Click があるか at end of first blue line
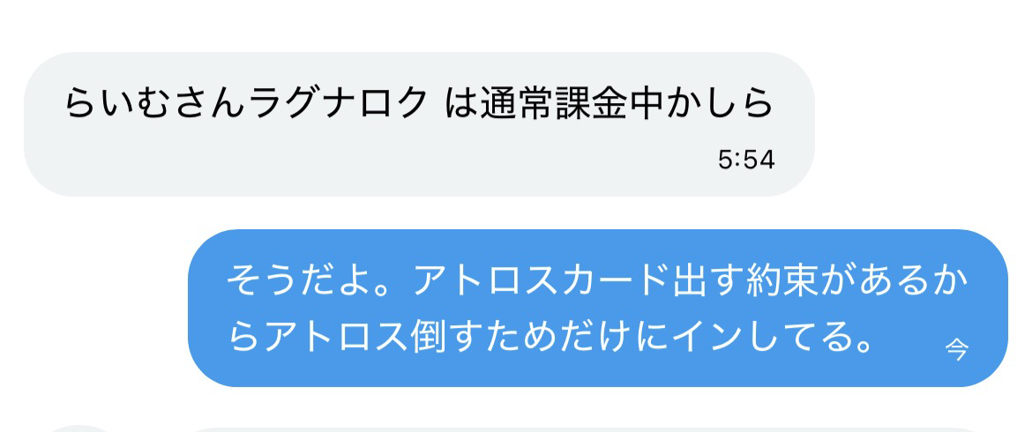Image resolution: width=1032 pixels, height=432 pixels. [893, 283]
